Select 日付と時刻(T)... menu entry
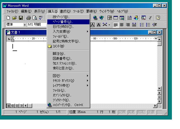Image resolution: width=180 pixels, height=129 pixels. click(x=68, y=27)
